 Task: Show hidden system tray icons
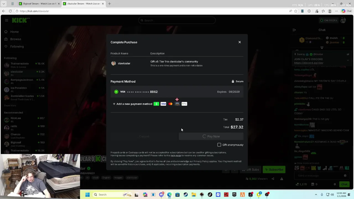point(316,195)
